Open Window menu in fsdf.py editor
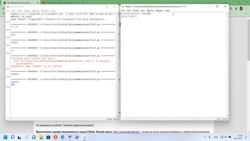This screenshot has width=250, height=141. coord(159,11)
